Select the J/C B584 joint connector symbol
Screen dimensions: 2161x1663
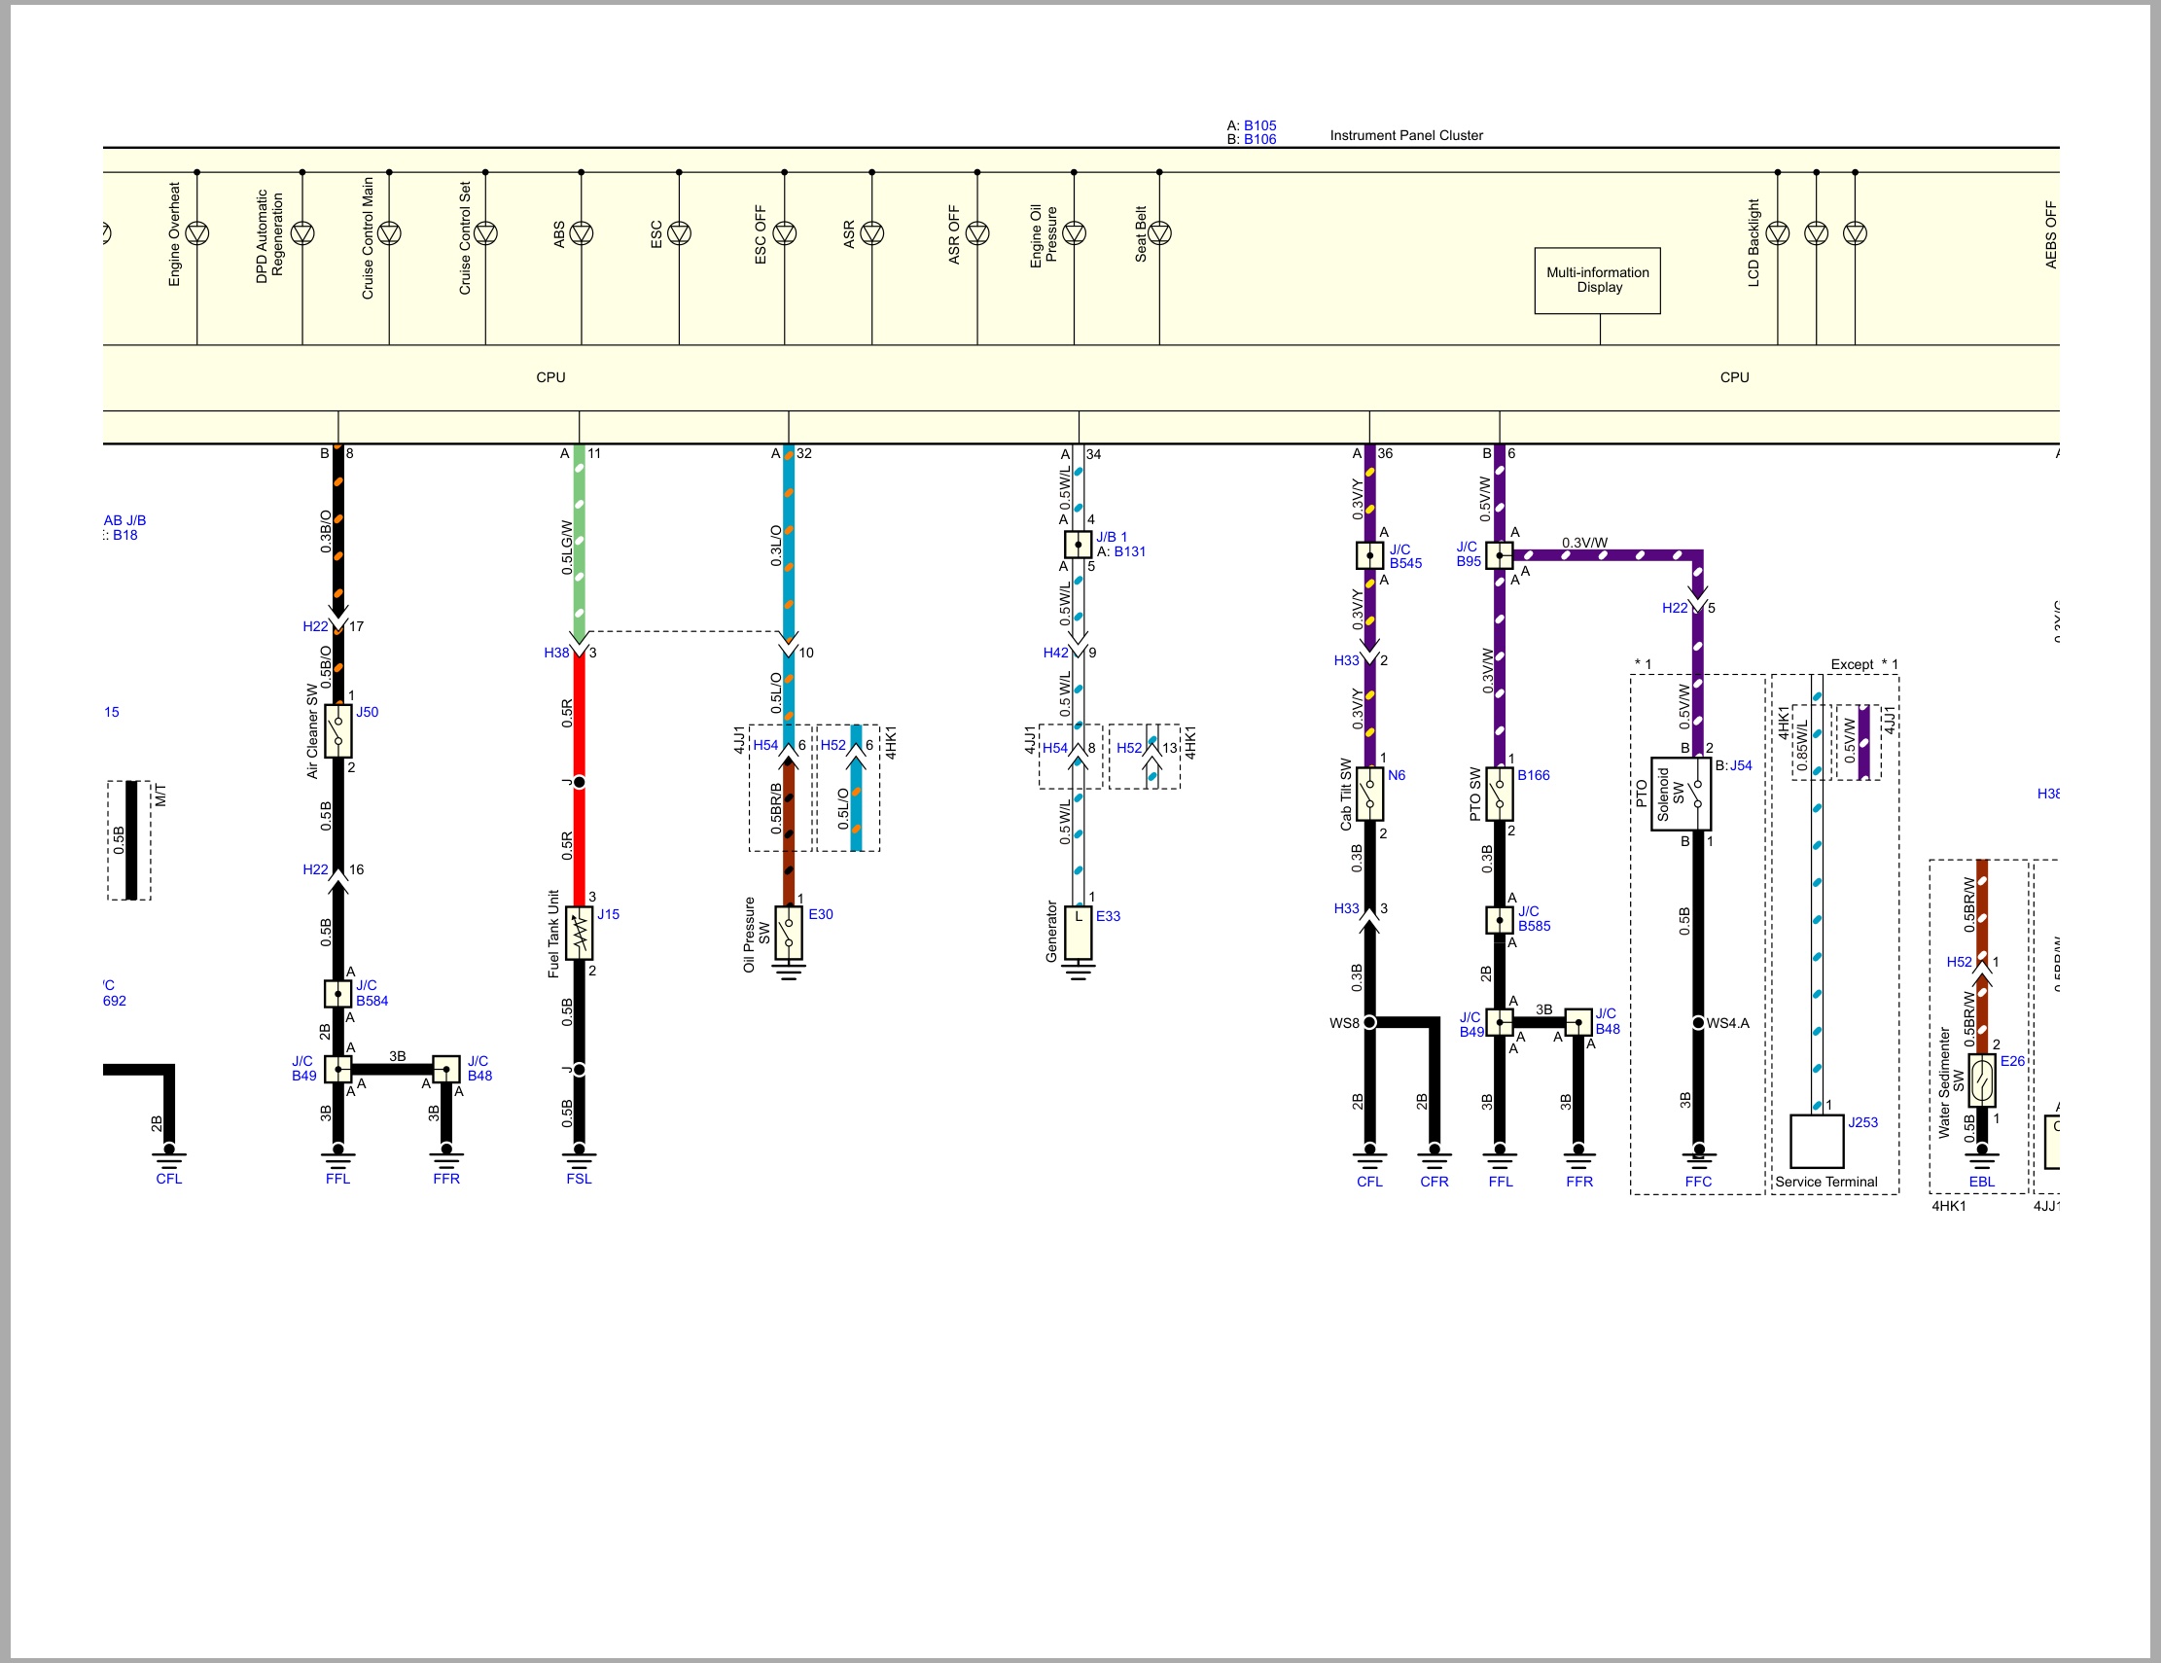(x=338, y=993)
